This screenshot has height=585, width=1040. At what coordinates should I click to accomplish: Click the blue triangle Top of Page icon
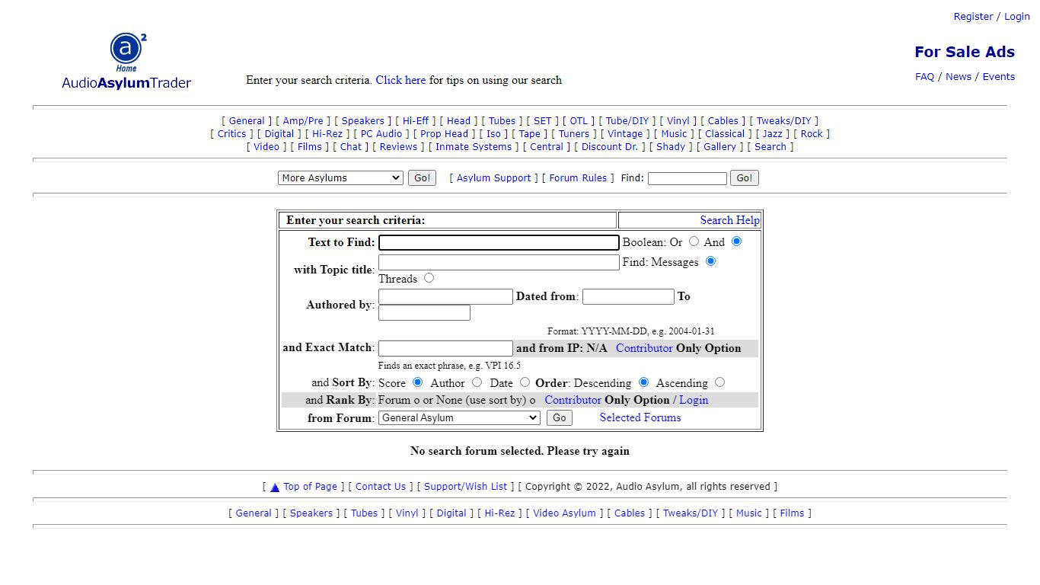click(x=275, y=487)
